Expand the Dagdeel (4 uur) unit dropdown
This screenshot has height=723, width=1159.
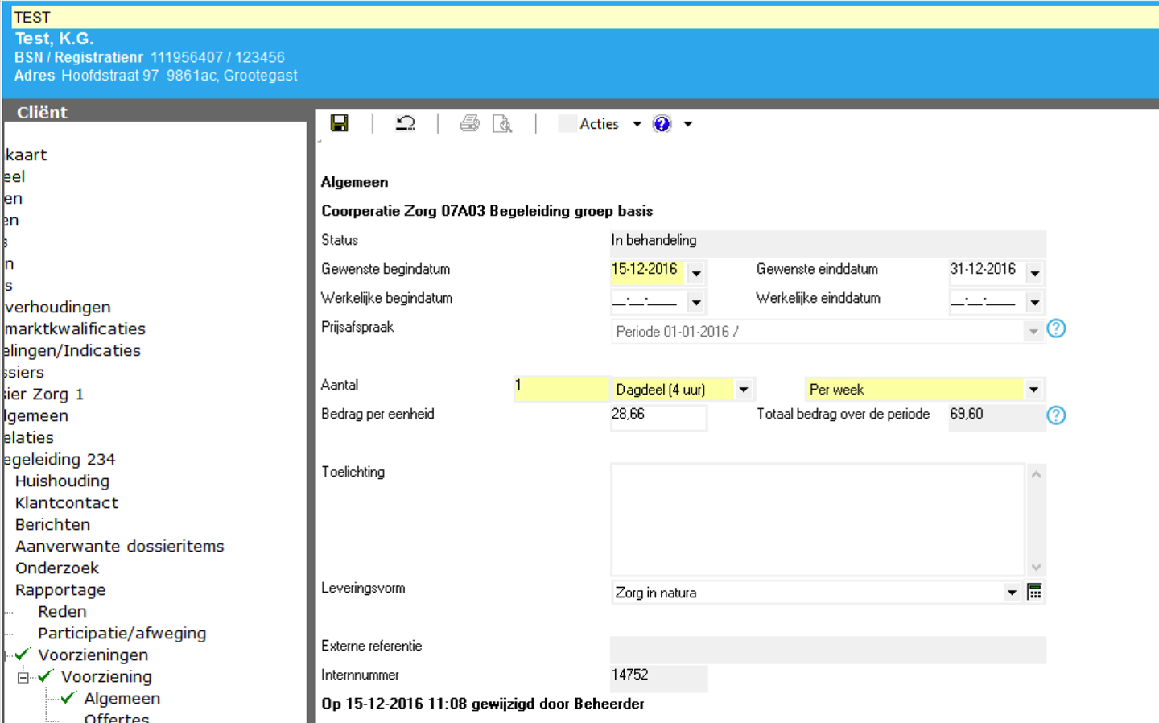coord(744,390)
